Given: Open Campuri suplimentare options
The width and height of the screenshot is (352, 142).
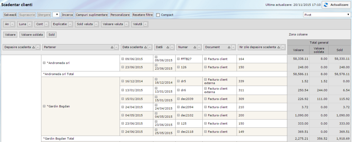Looking at the screenshot, I should point(92,15).
